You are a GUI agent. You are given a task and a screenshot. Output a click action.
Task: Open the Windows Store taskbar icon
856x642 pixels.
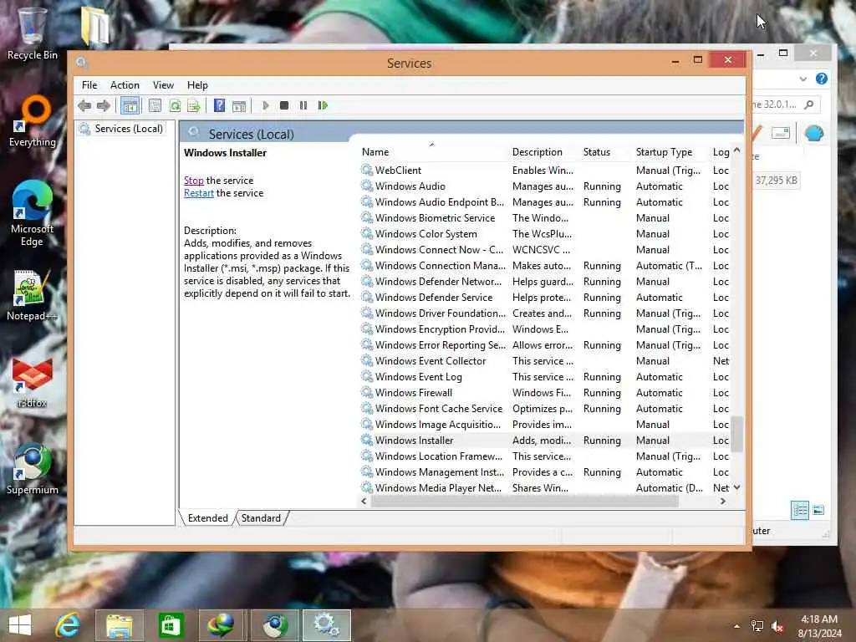point(171,625)
